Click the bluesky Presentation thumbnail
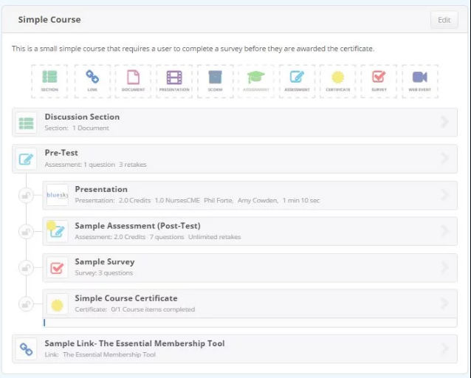This screenshot has height=378, width=471. coord(57,195)
